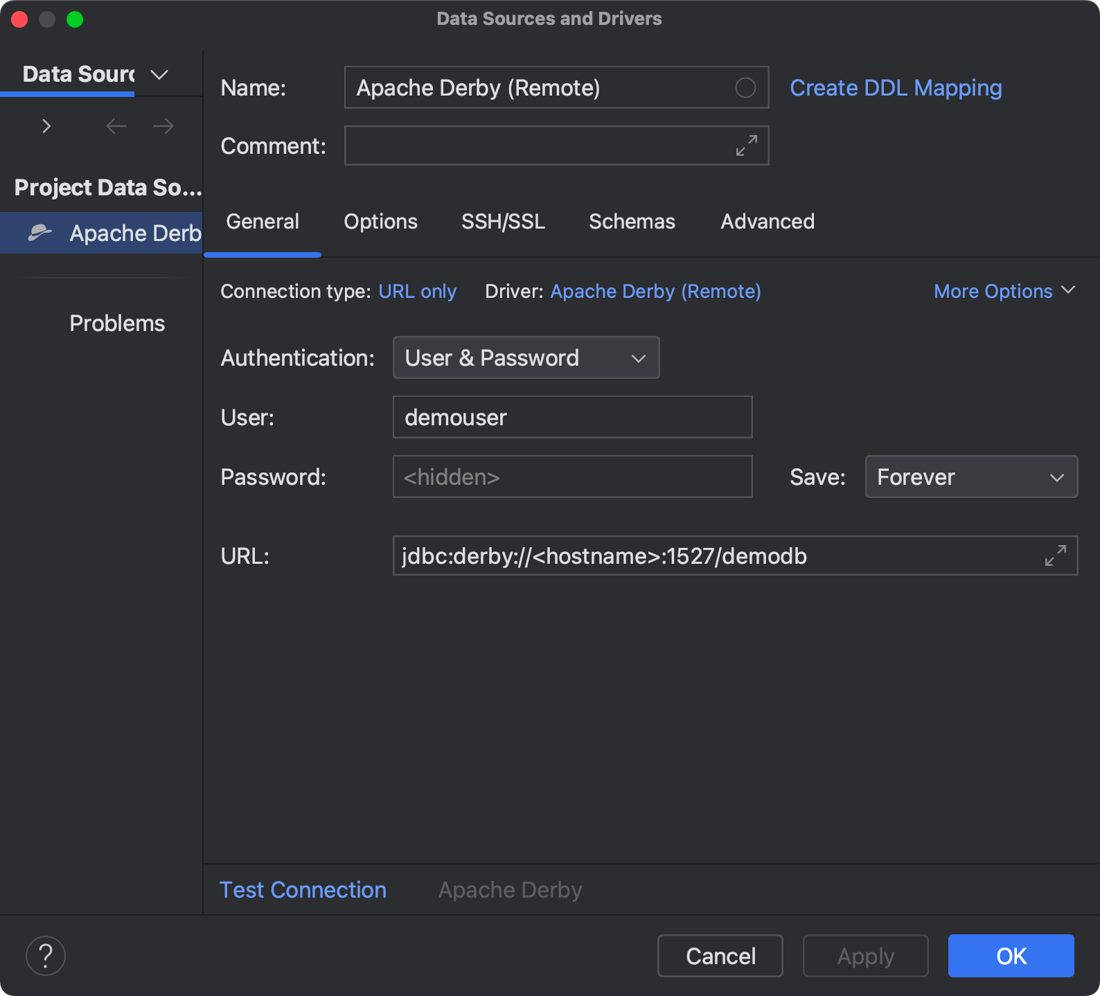1100x996 pixels.
Task: Click the color circle in Name field
Action: pos(745,88)
